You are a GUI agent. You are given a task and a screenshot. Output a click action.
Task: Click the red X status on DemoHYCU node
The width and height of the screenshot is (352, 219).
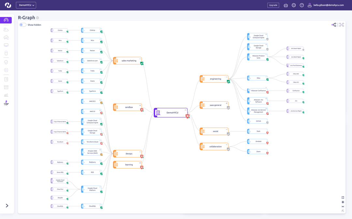click(x=188, y=116)
